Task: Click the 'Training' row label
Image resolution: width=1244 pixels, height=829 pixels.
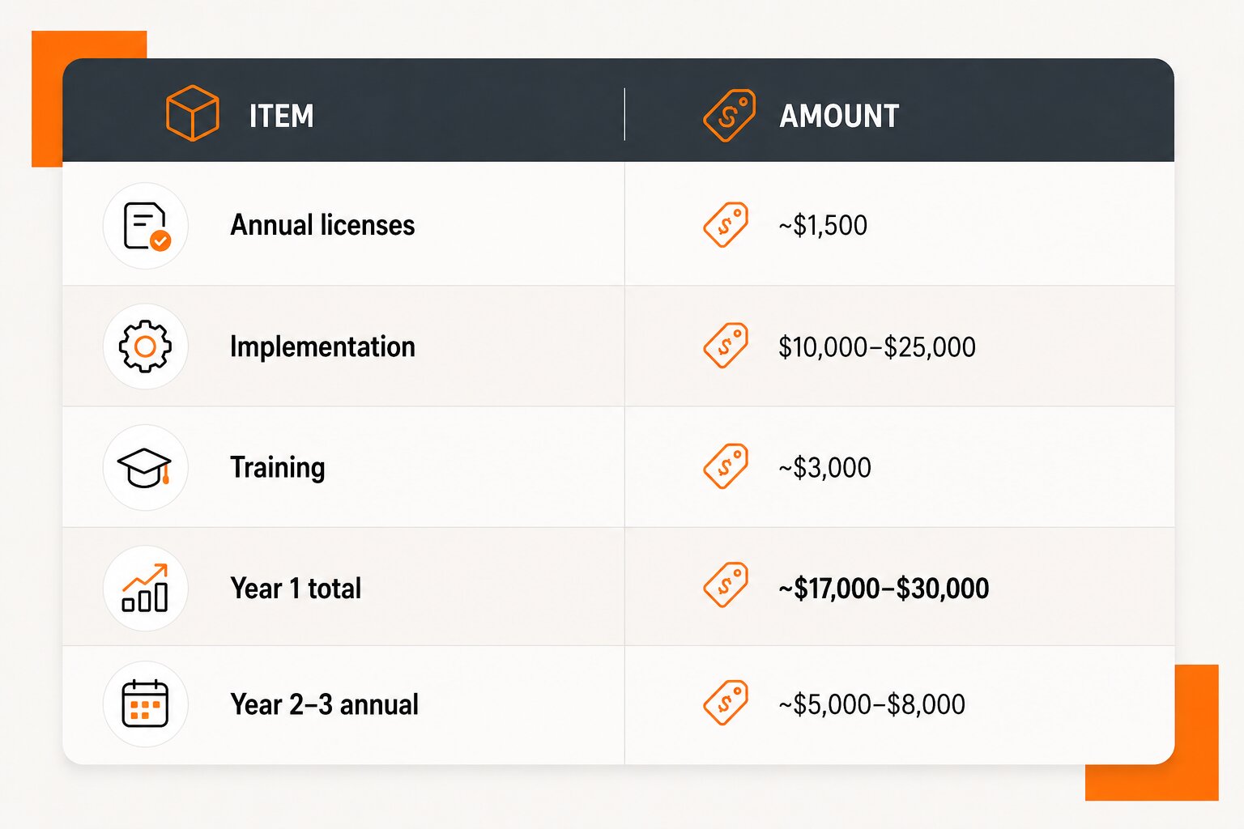Action: pos(278,468)
